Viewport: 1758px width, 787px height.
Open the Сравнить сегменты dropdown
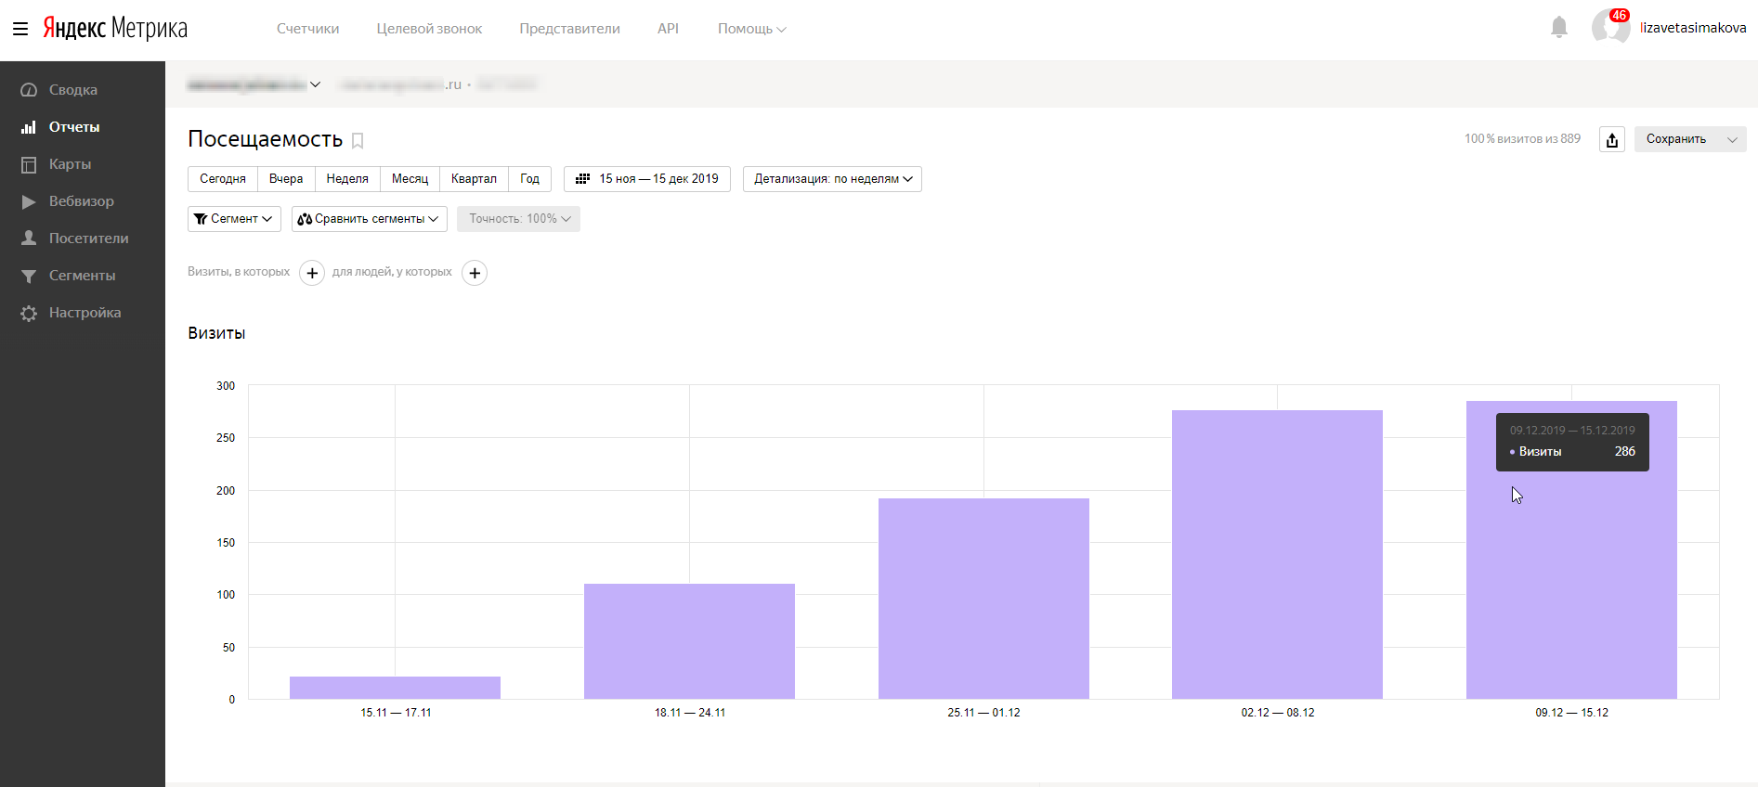tap(370, 219)
